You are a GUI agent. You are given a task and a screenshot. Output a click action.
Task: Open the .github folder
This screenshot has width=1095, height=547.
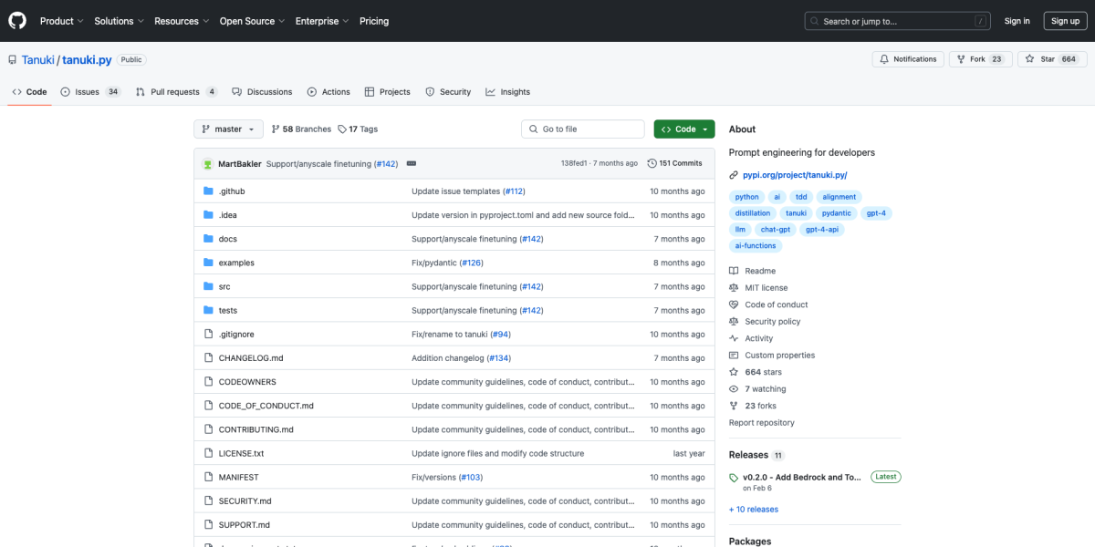point(232,191)
